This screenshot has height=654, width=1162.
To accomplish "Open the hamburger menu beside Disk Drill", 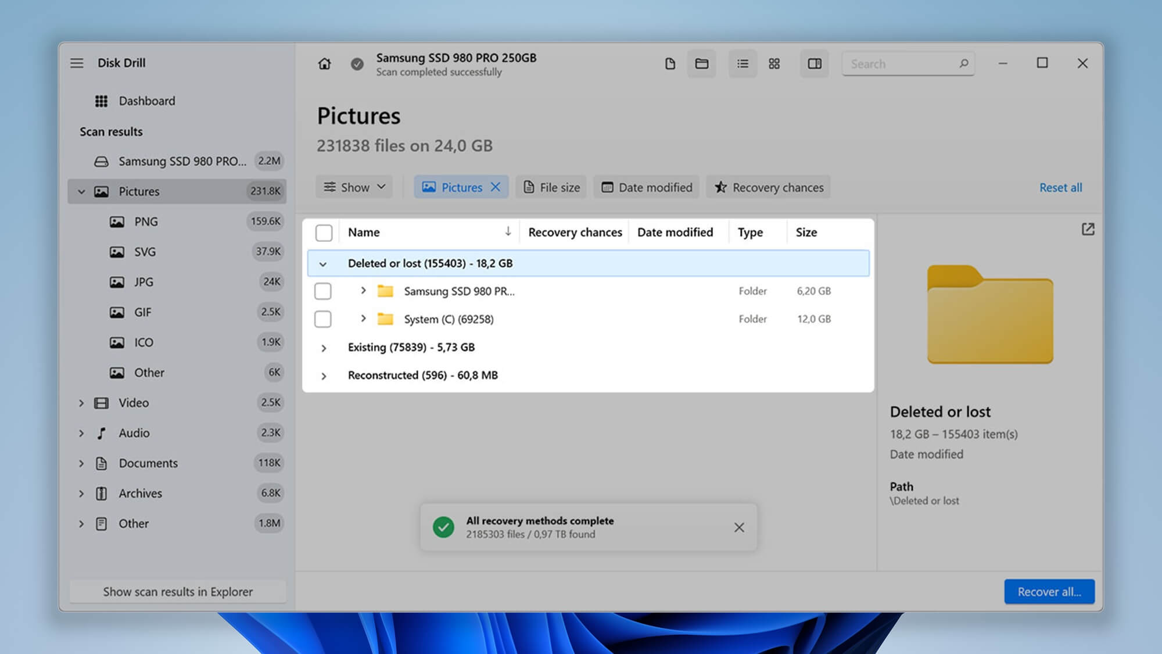I will (77, 63).
